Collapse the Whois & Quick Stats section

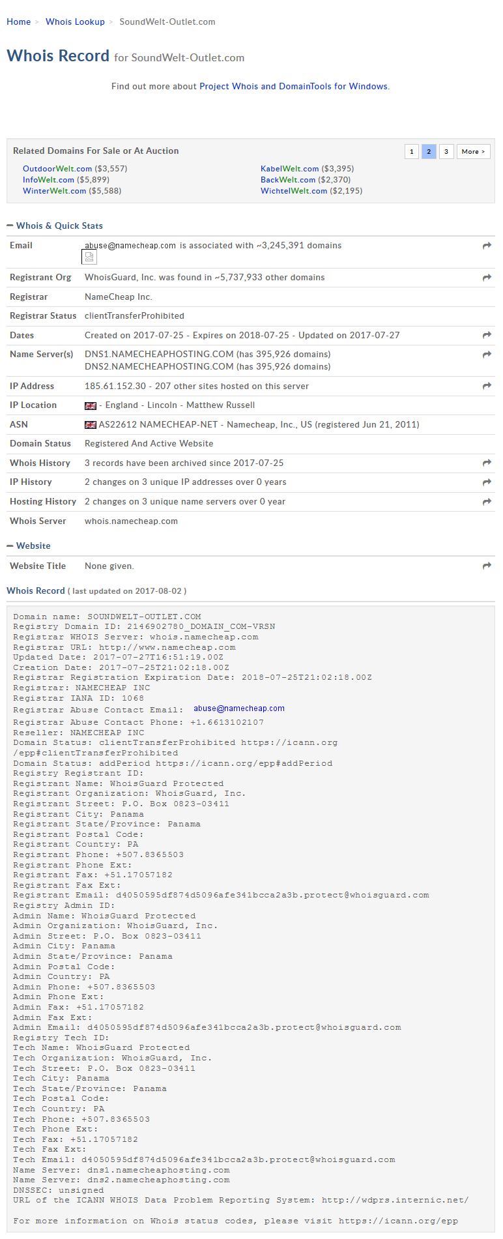10,226
